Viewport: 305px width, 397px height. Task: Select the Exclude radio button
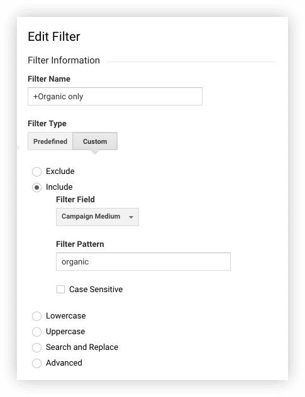[x=36, y=171]
